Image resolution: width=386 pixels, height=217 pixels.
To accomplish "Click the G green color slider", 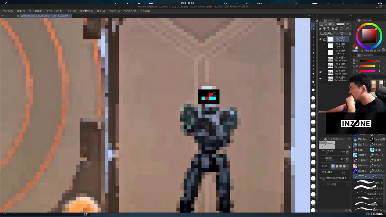I will point(367,66).
